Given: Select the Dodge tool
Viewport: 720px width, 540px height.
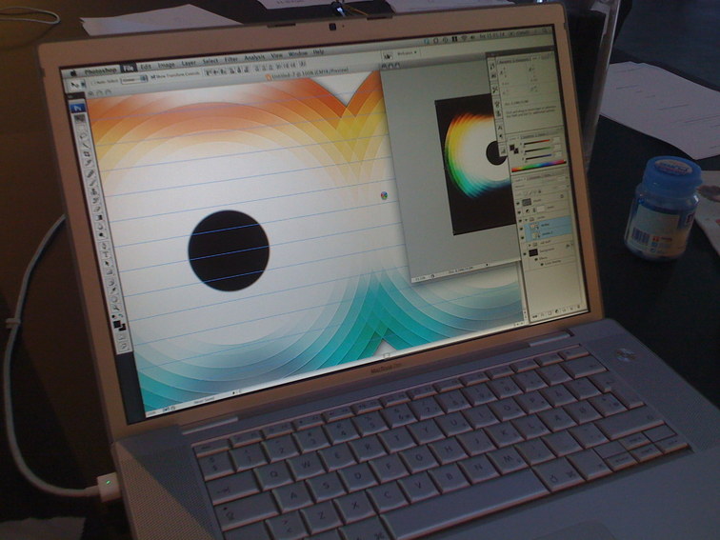Looking at the screenshot, I should tap(103, 235).
